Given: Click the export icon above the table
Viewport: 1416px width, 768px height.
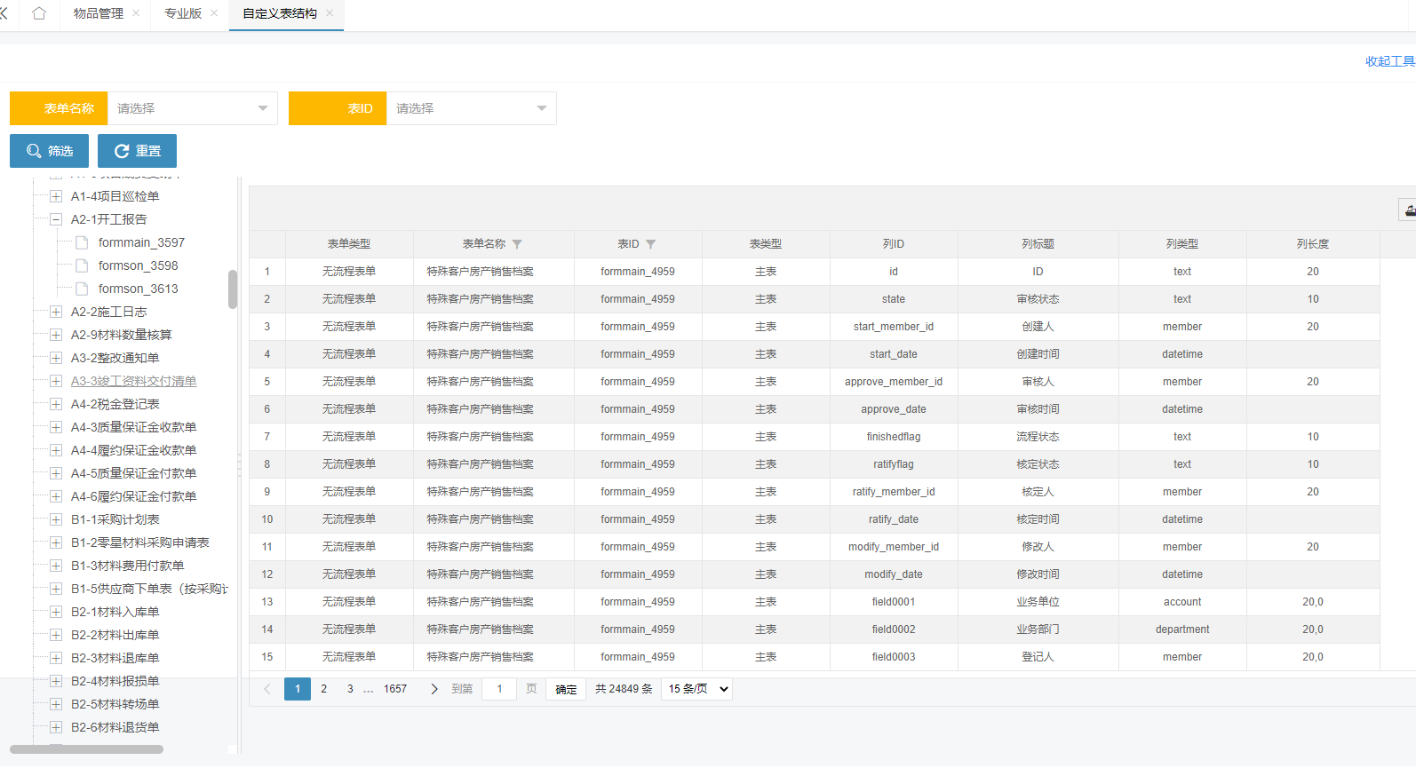Looking at the screenshot, I should click(x=1409, y=210).
